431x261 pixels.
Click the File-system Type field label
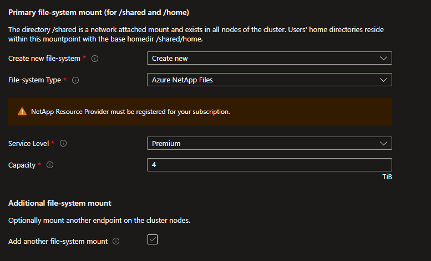point(34,80)
